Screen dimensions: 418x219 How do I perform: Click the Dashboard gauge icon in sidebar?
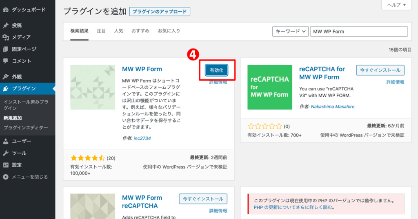click(x=6, y=10)
